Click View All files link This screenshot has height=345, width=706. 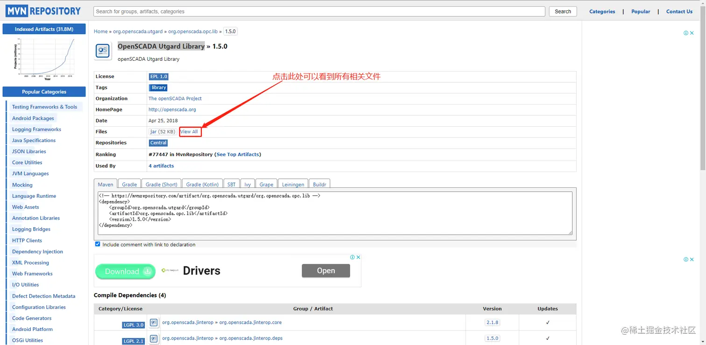pos(189,132)
